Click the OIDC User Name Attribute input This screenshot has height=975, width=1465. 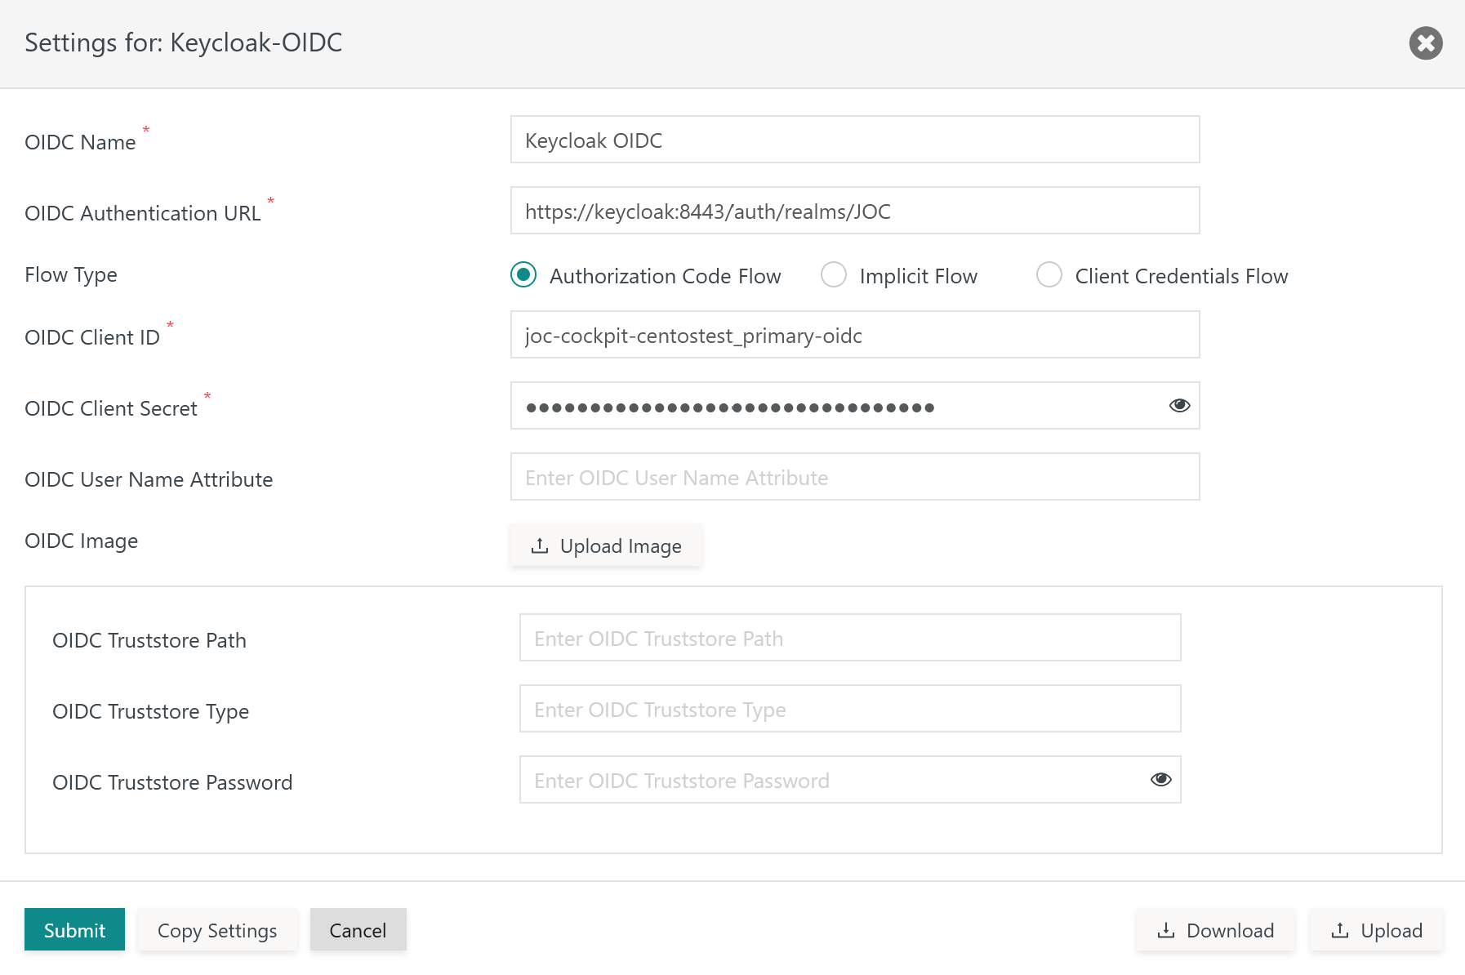pyautogui.click(x=855, y=477)
